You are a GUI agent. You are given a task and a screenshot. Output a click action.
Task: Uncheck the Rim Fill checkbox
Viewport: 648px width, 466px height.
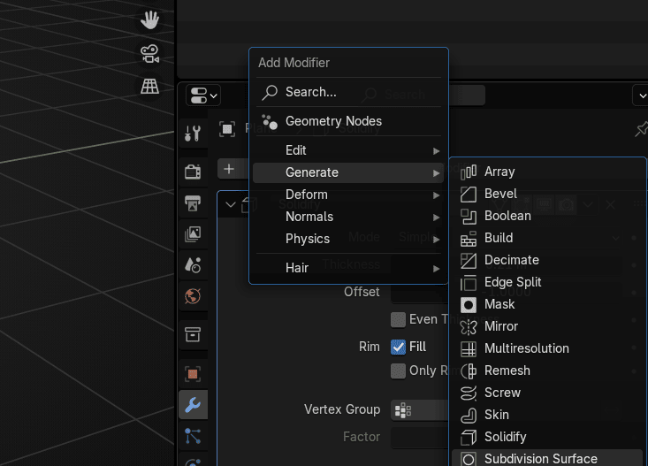(x=398, y=347)
